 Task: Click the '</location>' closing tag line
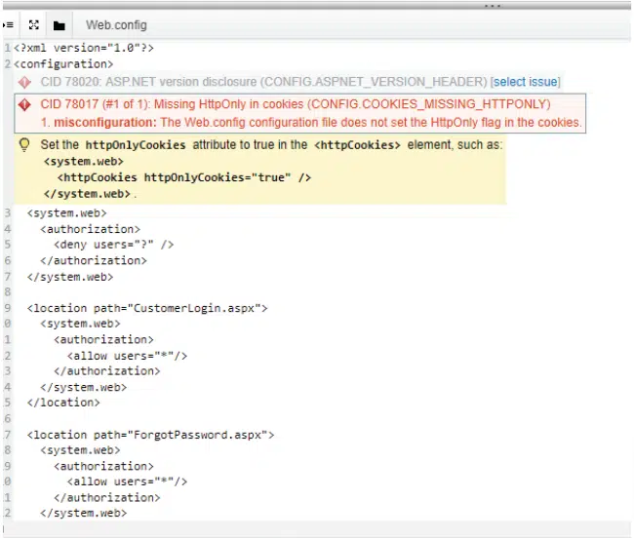click(x=63, y=403)
